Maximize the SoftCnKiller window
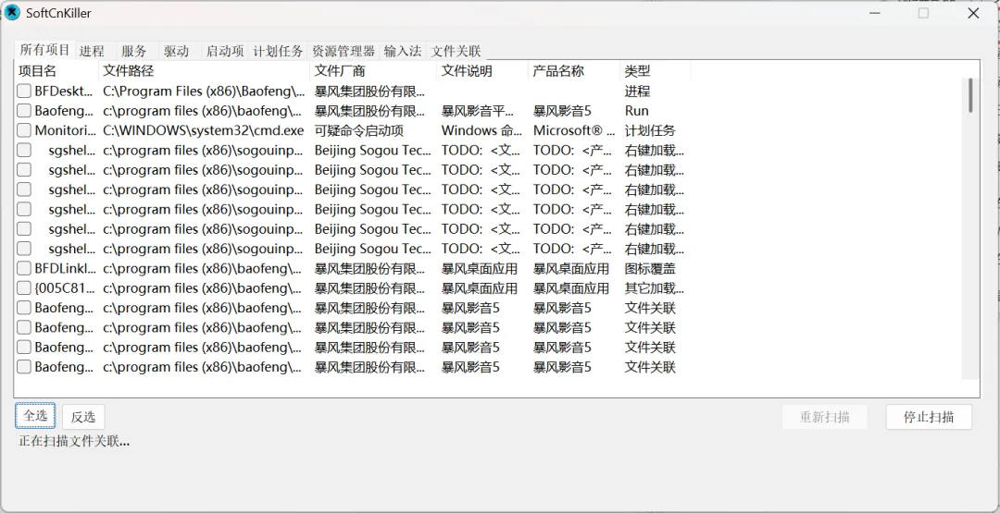The width and height of the screenshot is (1000, 513). [x=923, y=13]
